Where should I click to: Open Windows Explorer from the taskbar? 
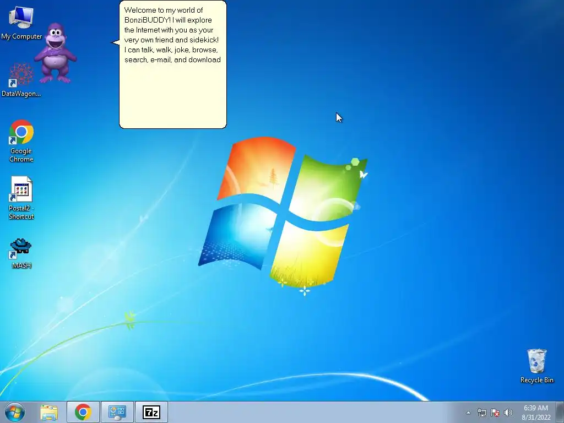pyautogui.click(x=49, y=412)
